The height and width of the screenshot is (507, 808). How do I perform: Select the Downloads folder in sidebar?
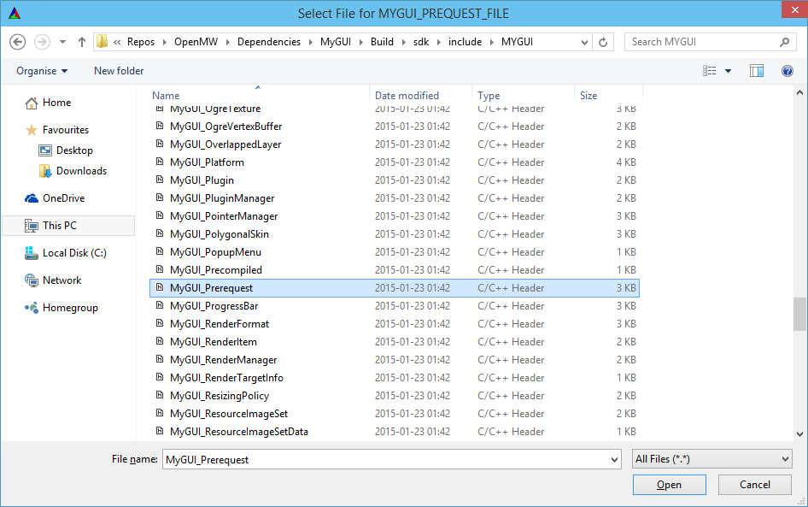click(81, 171)
